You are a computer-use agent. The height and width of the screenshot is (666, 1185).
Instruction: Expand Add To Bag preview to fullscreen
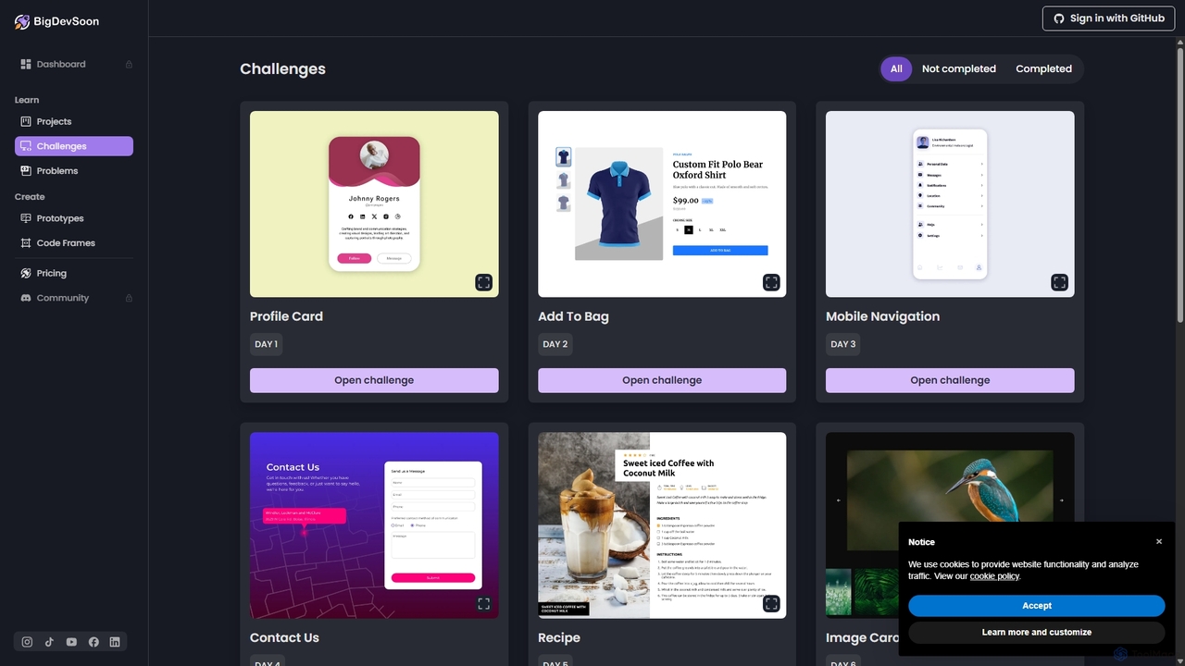tap(771, 282)
